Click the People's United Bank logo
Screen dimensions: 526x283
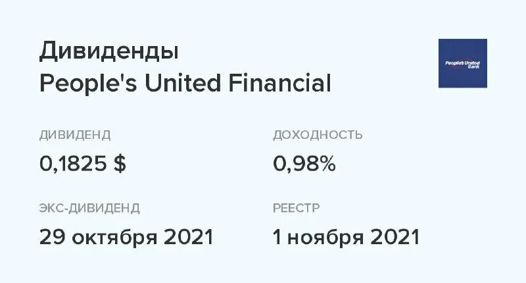click(x=462, y=63)
